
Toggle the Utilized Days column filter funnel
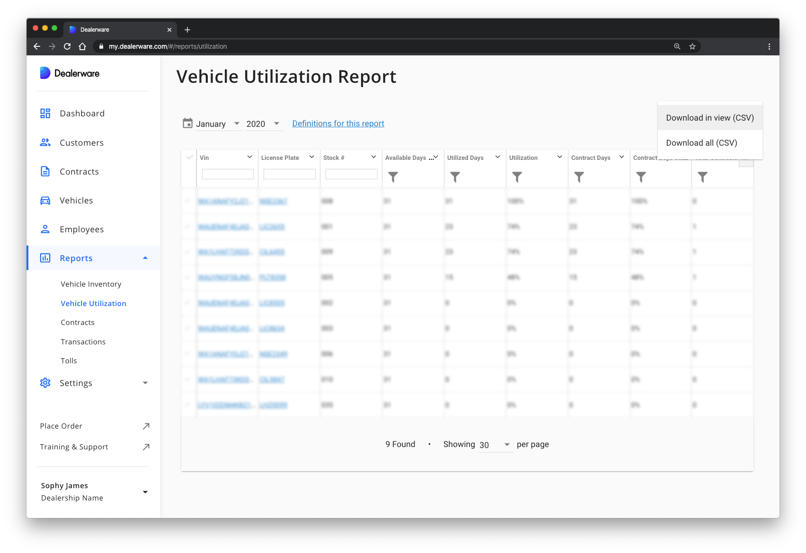(455, 177)
